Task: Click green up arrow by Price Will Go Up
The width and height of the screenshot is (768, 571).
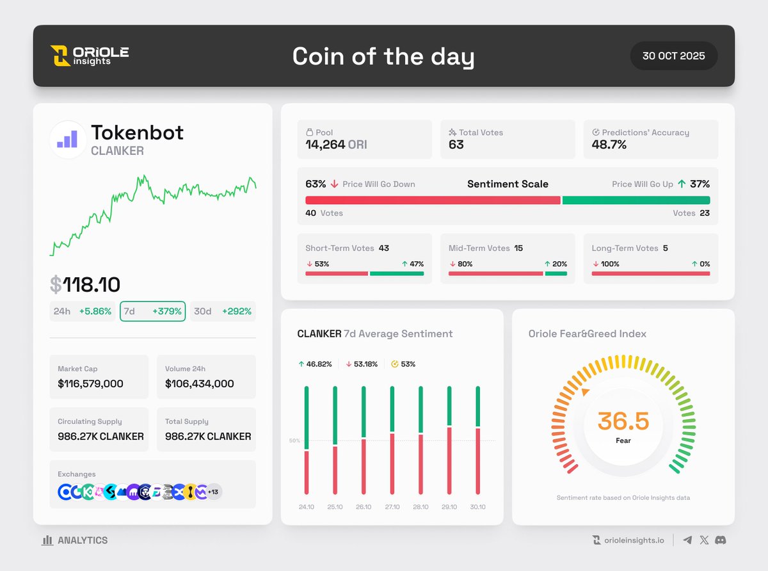Action: pos(682,184)
